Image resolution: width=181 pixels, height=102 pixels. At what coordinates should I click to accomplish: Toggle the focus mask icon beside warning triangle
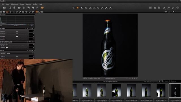pos(159,8)
